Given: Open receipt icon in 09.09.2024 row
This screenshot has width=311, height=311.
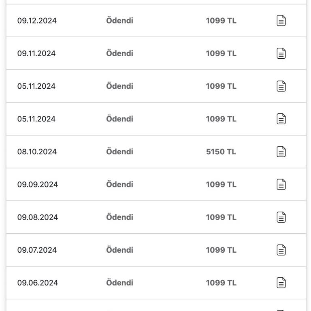Looking at the screenshot, I should click(x=281, y=185).
